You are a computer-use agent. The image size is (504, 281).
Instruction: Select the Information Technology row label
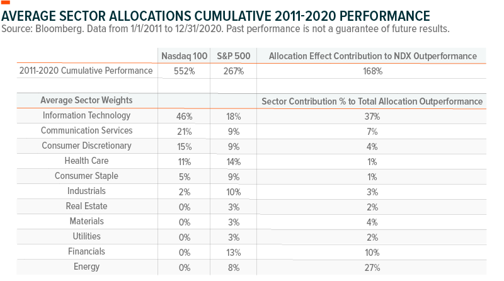pos(87,115)
